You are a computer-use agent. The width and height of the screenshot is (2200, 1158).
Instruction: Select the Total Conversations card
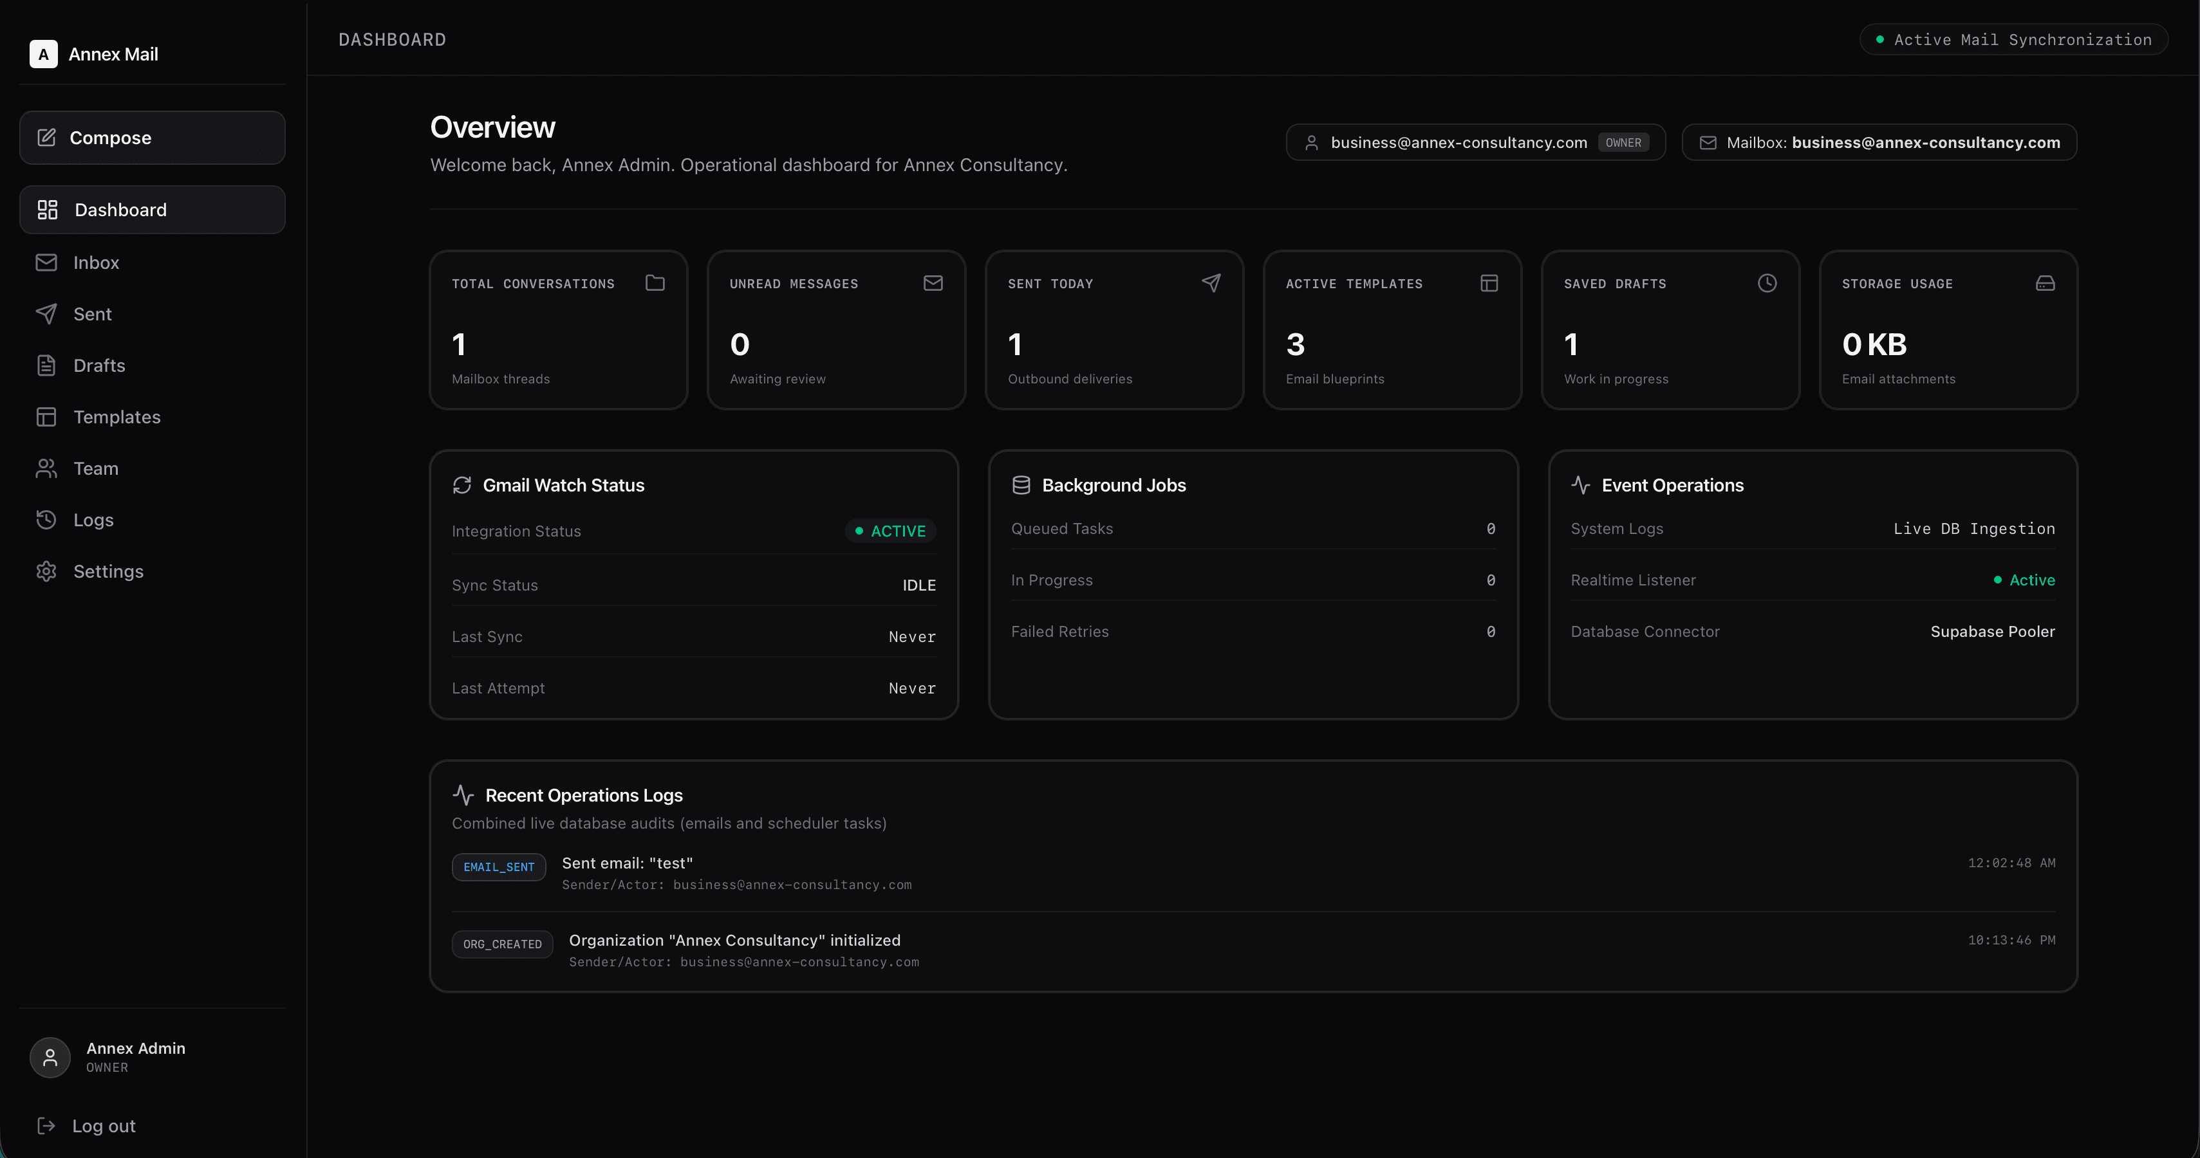point(559,330)
